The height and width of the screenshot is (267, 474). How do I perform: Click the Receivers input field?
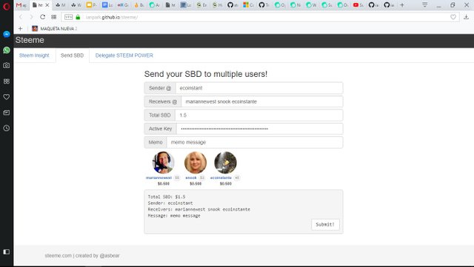click(261, 102)
